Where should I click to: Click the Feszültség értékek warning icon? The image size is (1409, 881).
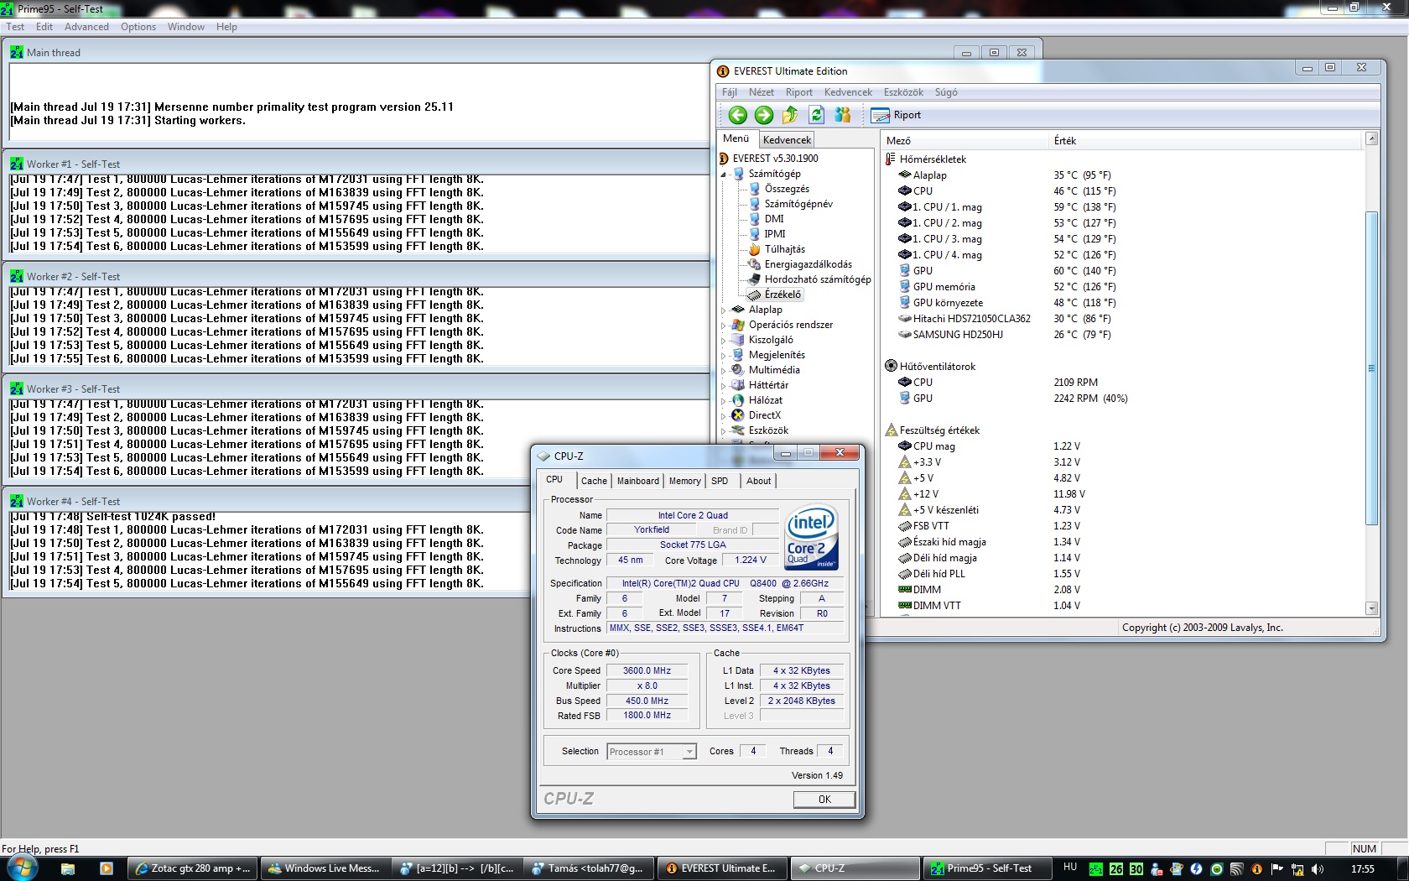click(892, 430)
